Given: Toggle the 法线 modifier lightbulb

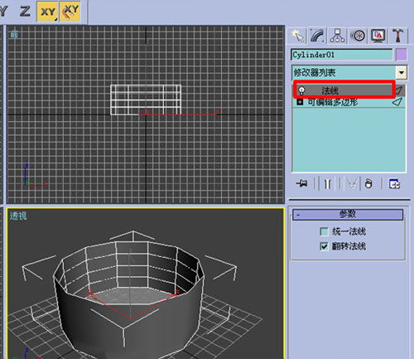Looking at the screenshot, I should 302,90.
